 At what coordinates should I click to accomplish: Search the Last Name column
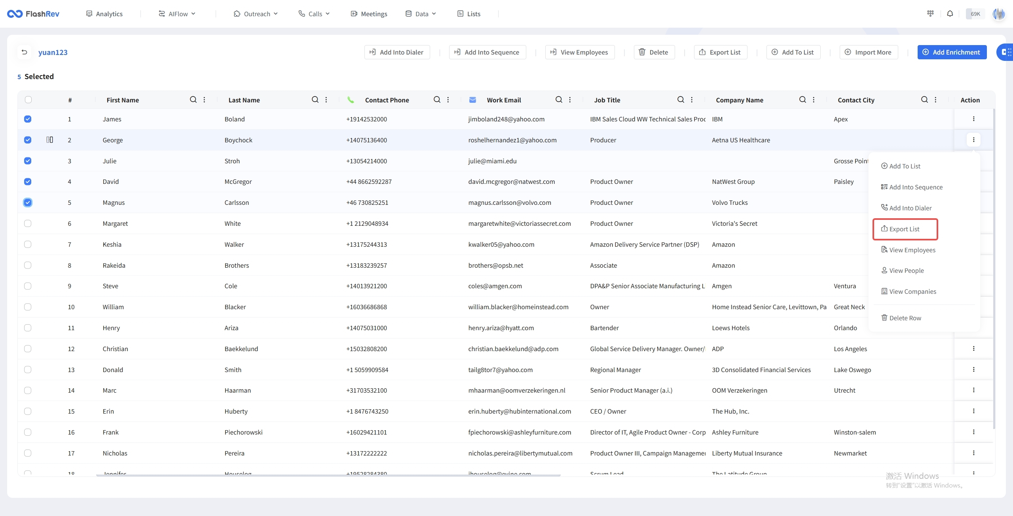click(x=315, y=100)
